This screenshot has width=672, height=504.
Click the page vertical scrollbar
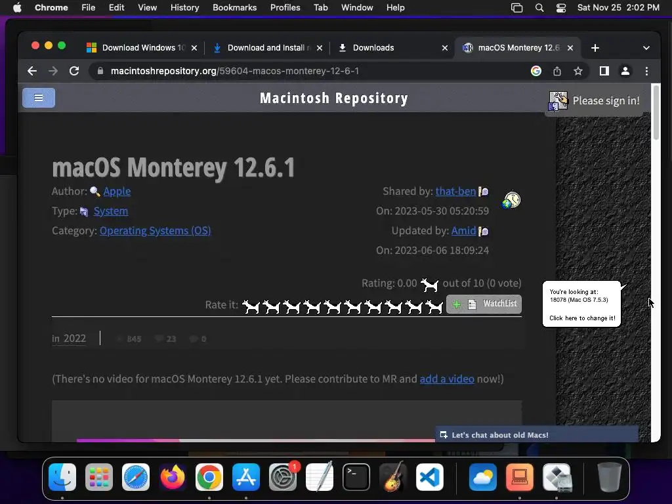pyautogui.click(x=656, y=112)
